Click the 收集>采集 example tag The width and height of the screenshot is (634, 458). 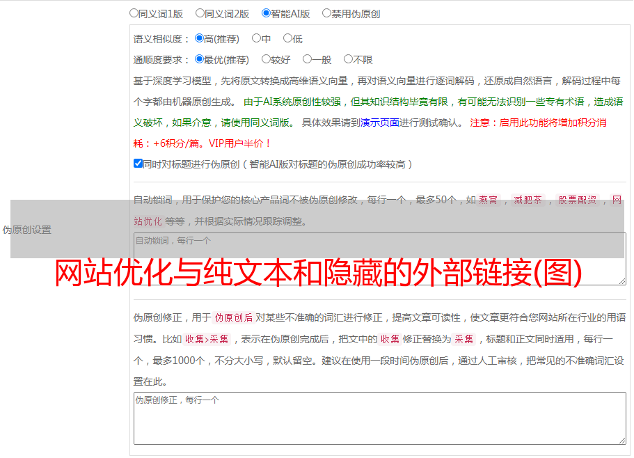[207, 339]
